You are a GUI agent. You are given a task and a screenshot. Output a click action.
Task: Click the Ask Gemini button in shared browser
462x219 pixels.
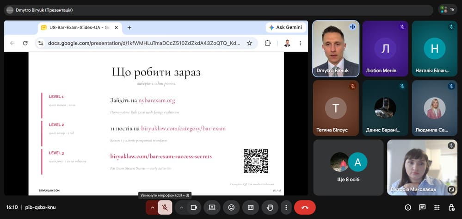point(285,27)
